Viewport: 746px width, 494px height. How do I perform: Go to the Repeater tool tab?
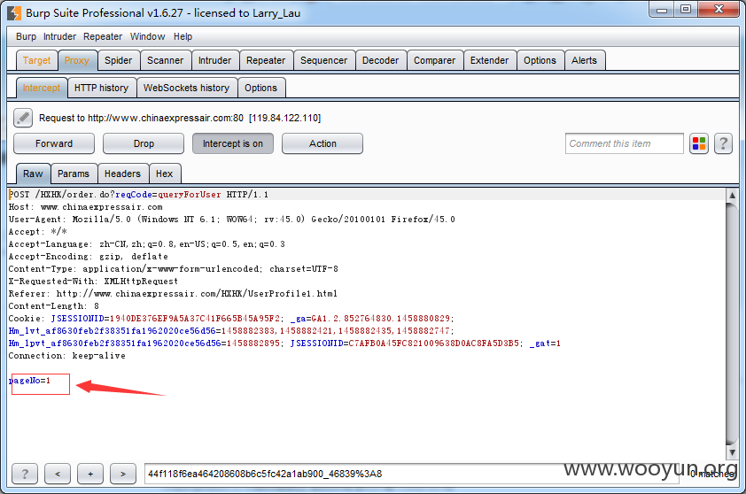click(266, 60)
